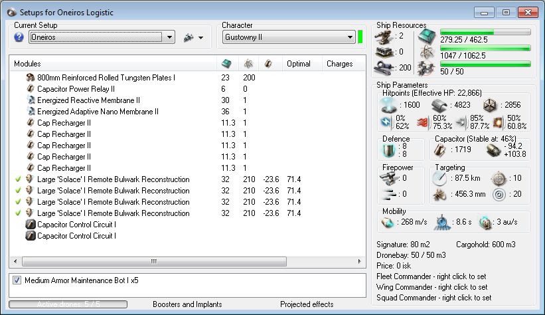Click the ship fitting tools icon
The image size is (545, 315).
tap(189, 37)
